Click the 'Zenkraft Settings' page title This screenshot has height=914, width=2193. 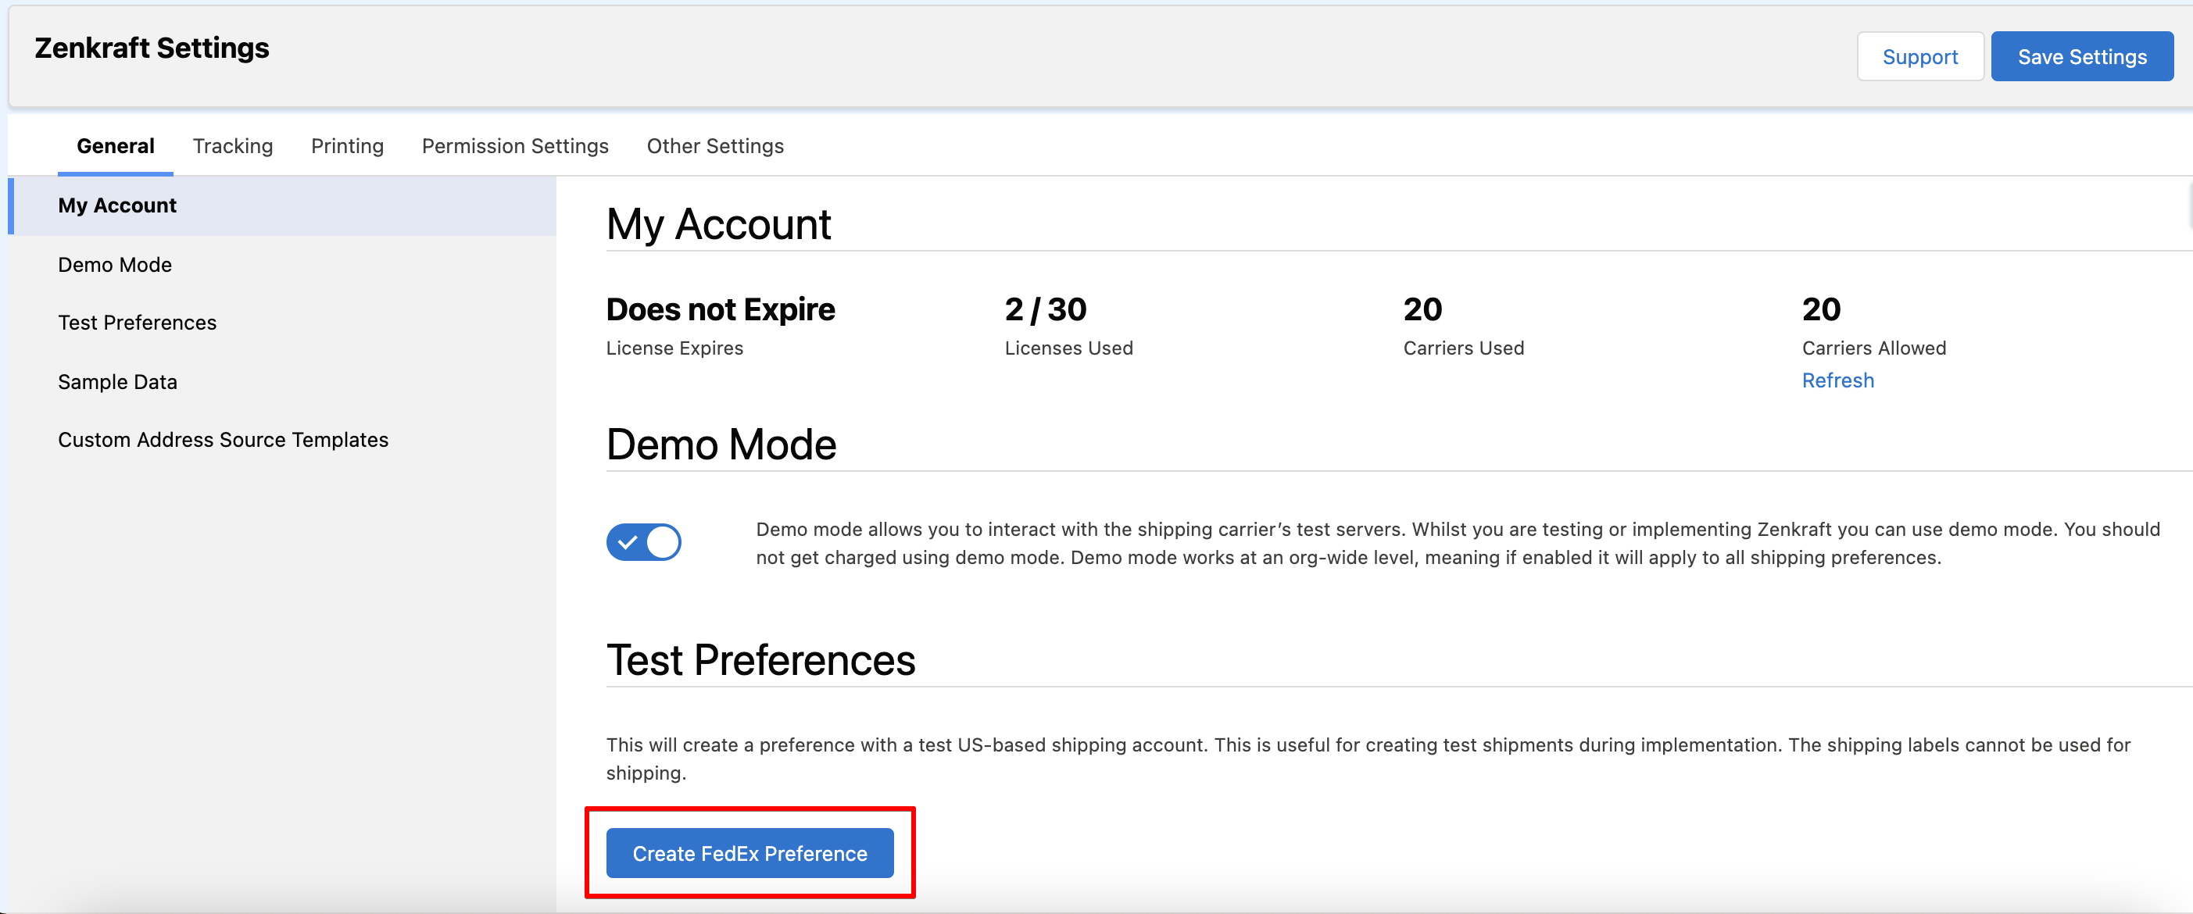point(152,48)
